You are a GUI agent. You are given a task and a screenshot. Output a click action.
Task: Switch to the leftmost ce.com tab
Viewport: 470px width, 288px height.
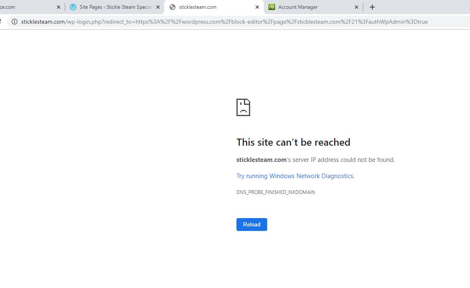point(21,7)
